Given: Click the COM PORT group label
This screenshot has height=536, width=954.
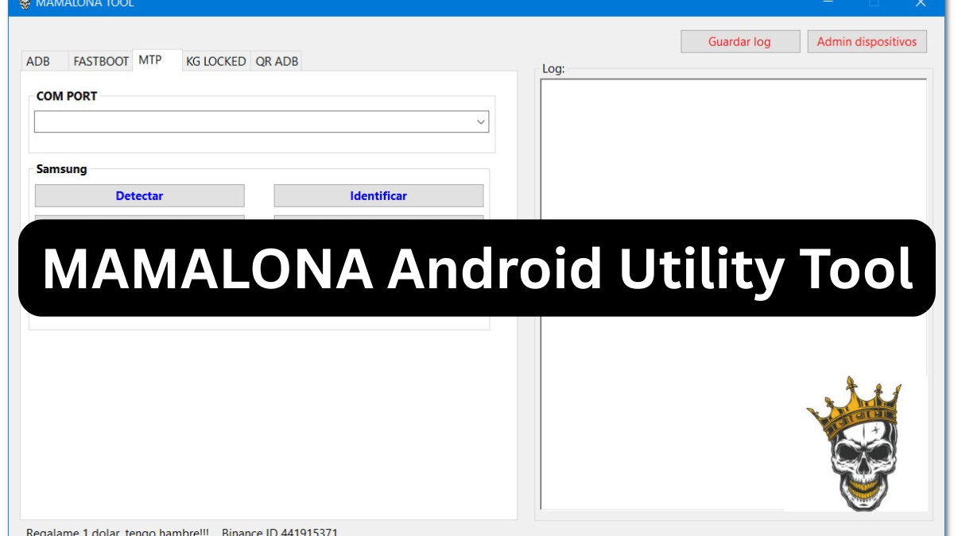Looking at the screenshot, I should pyautogui.click(x=67, y=96).
